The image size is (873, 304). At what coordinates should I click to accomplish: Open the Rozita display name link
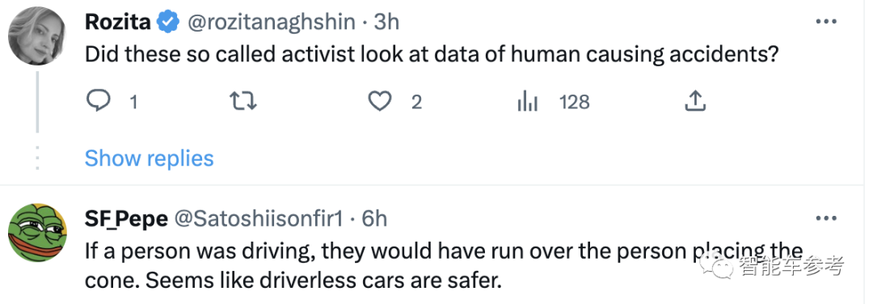tap(118, 23)
